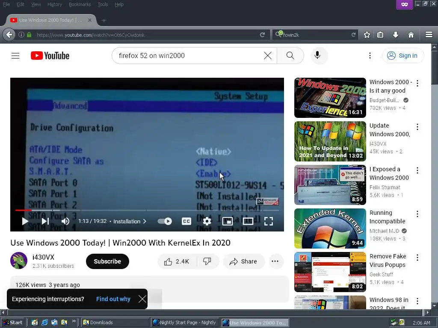Open Update Windows 2000 13:02 thumbnail
438x328 pixels.
pyautogui.click(x=330, y=141)
